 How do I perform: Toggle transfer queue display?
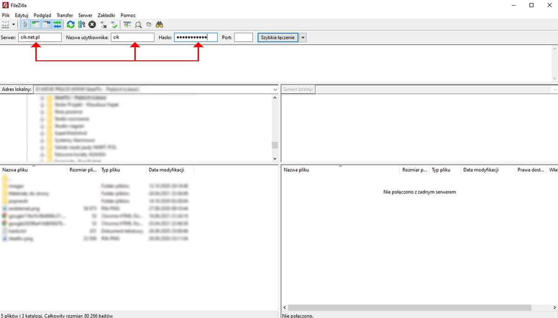[x=58, y=25]
